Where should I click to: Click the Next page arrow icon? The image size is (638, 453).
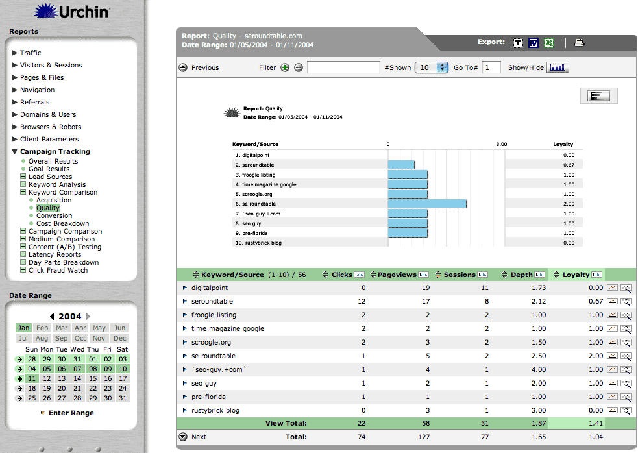click(183, 437)
